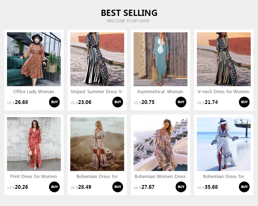Open the teal embroidered dress image
Screen dimensions: 258x206
[x=161, y=59]
